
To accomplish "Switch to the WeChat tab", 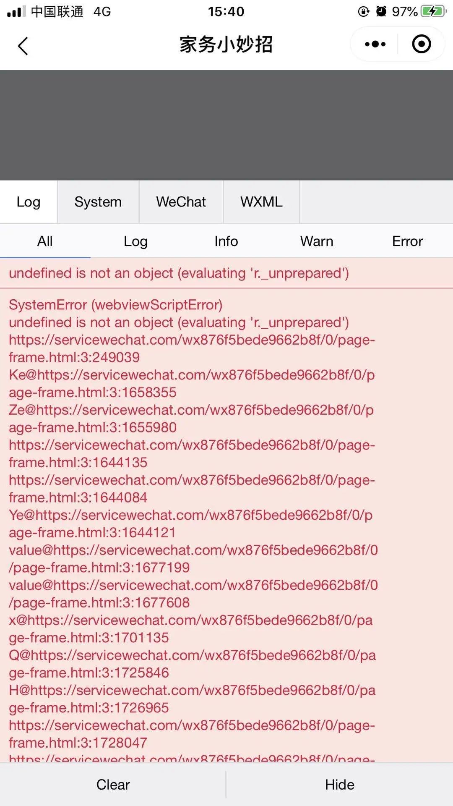I will point(181,202).
